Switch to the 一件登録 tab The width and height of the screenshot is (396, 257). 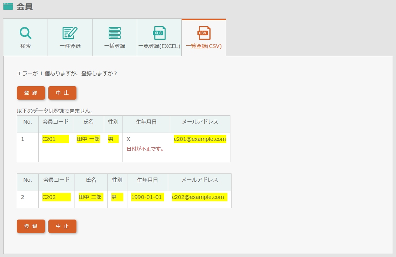tap(70, 37)
